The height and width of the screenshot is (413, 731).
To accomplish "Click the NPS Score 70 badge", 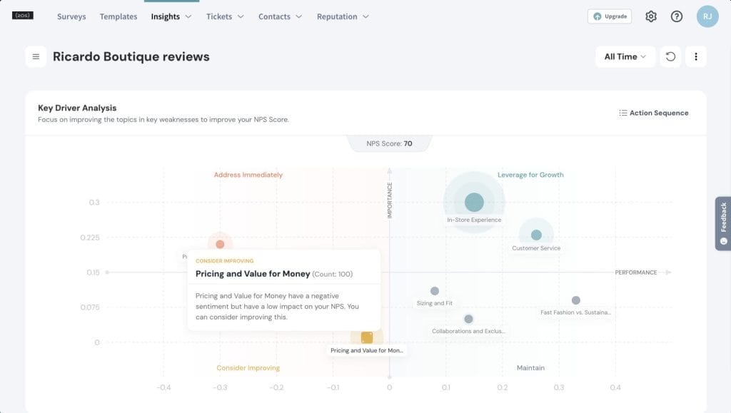I will pos(388,143).
